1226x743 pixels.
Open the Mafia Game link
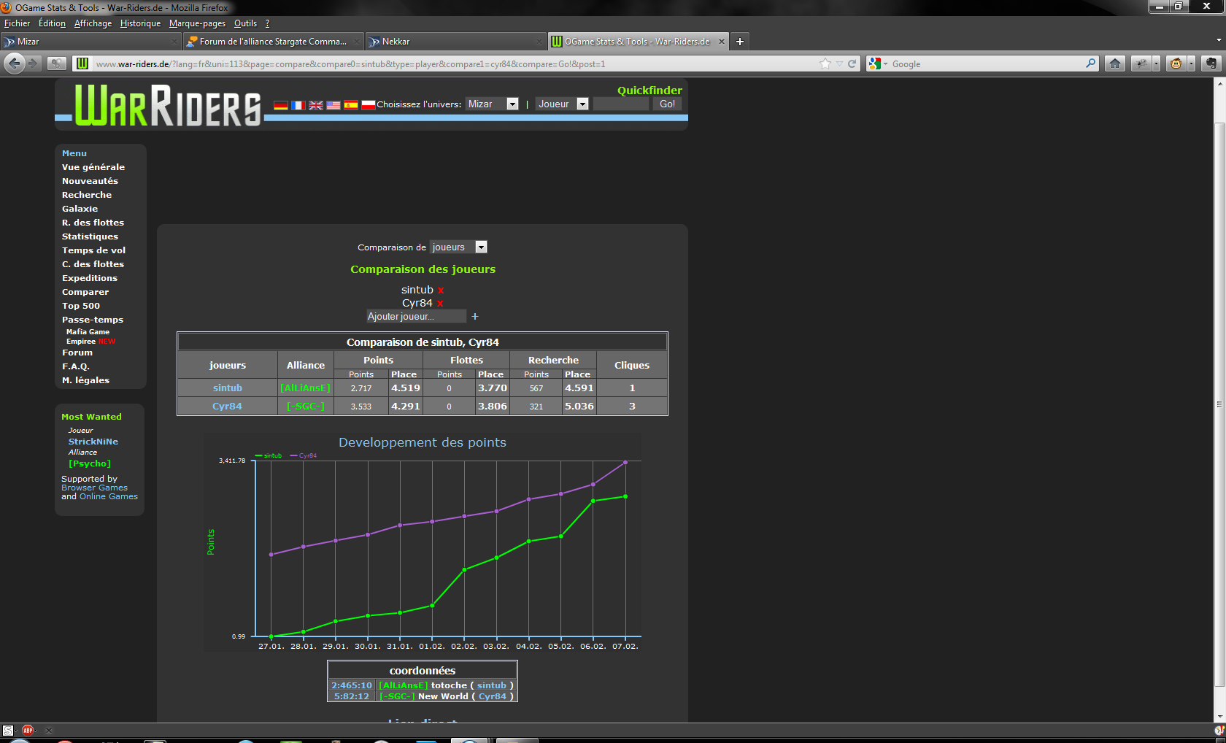(x=88, y=331)
